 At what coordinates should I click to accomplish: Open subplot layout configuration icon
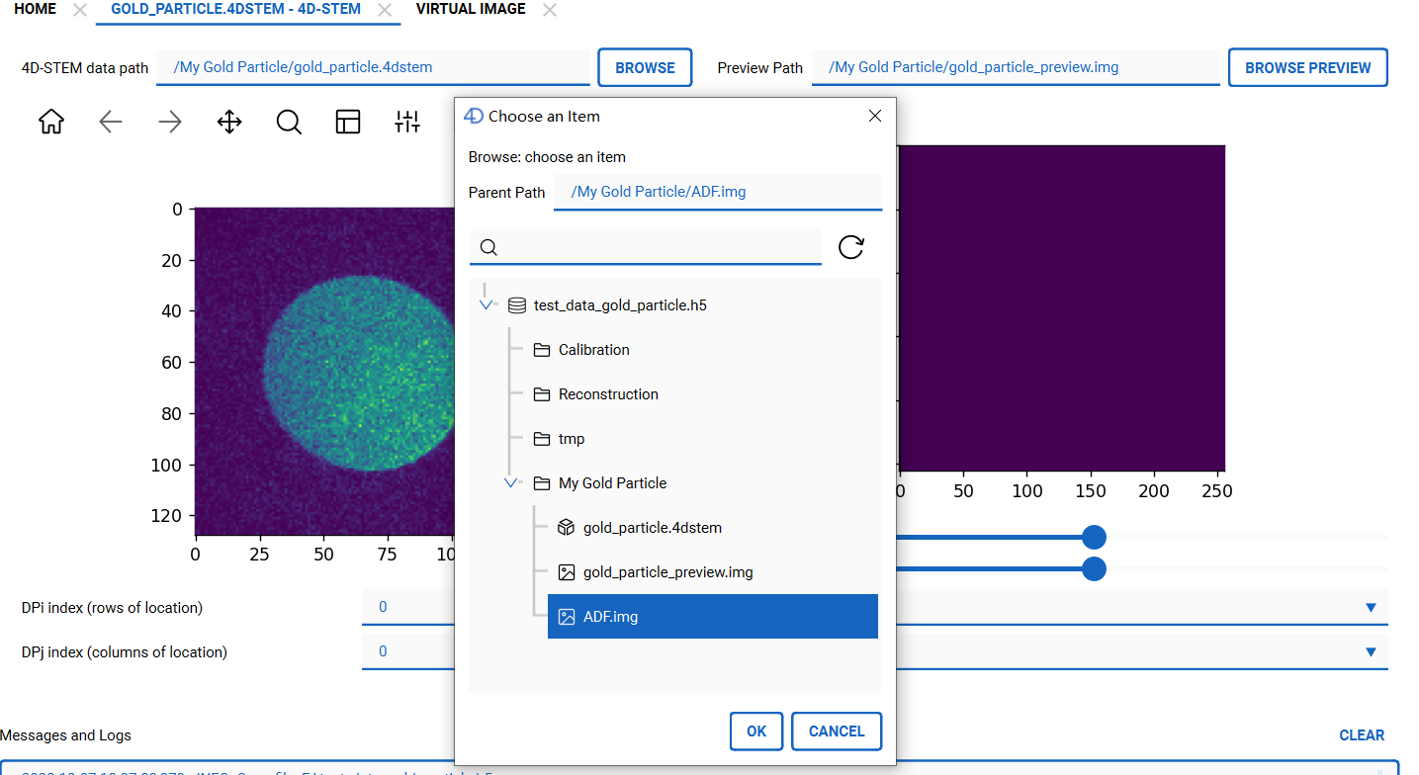pos(348,123)
